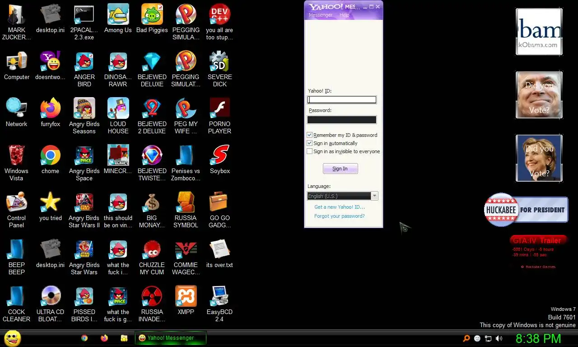The width and height of the screenshot is (578, 347).
Task: Select the 'its over.txt' file icon
Action: (x=220, y=249)
